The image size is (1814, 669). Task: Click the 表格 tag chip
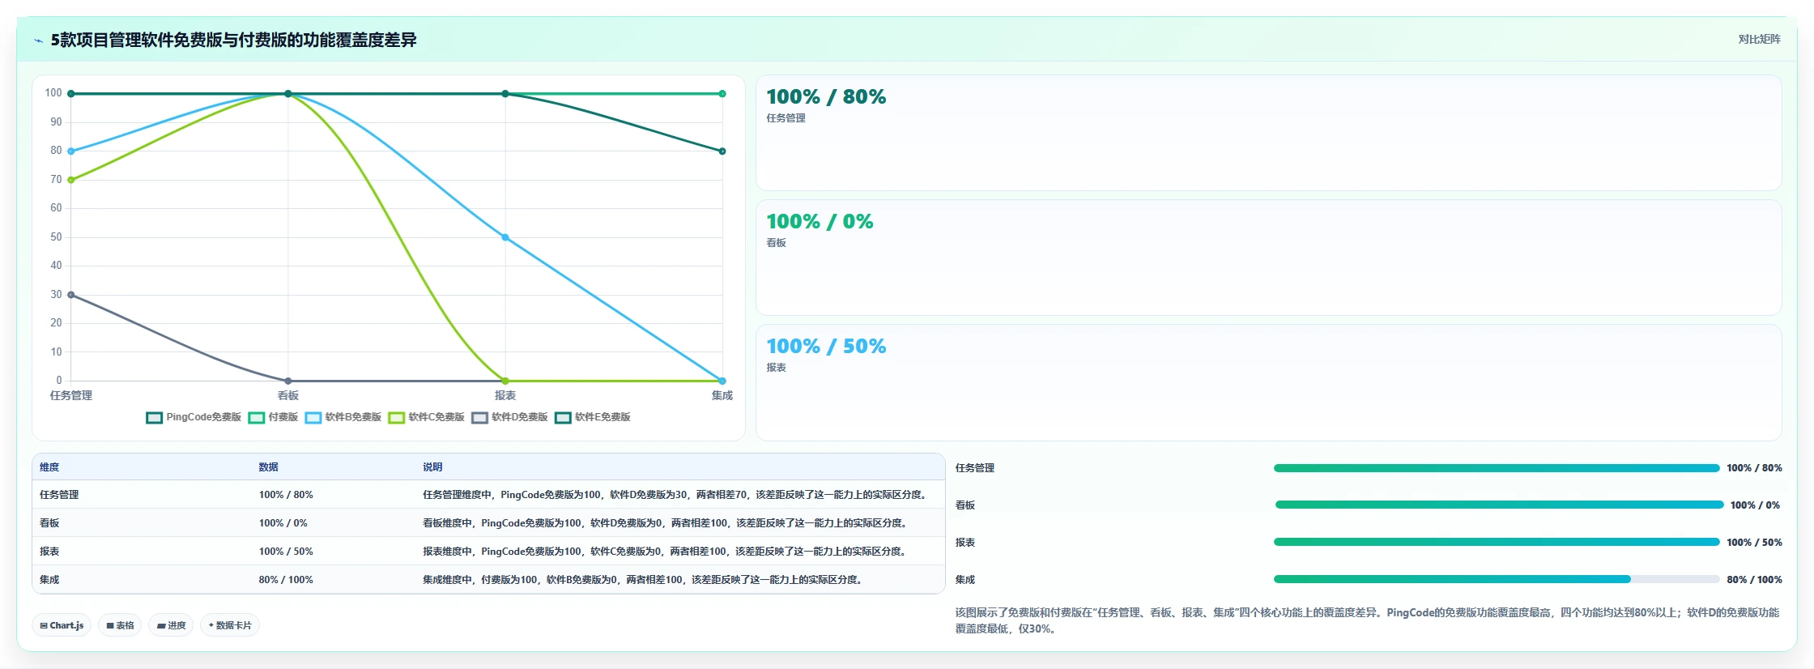pos(120,625)
